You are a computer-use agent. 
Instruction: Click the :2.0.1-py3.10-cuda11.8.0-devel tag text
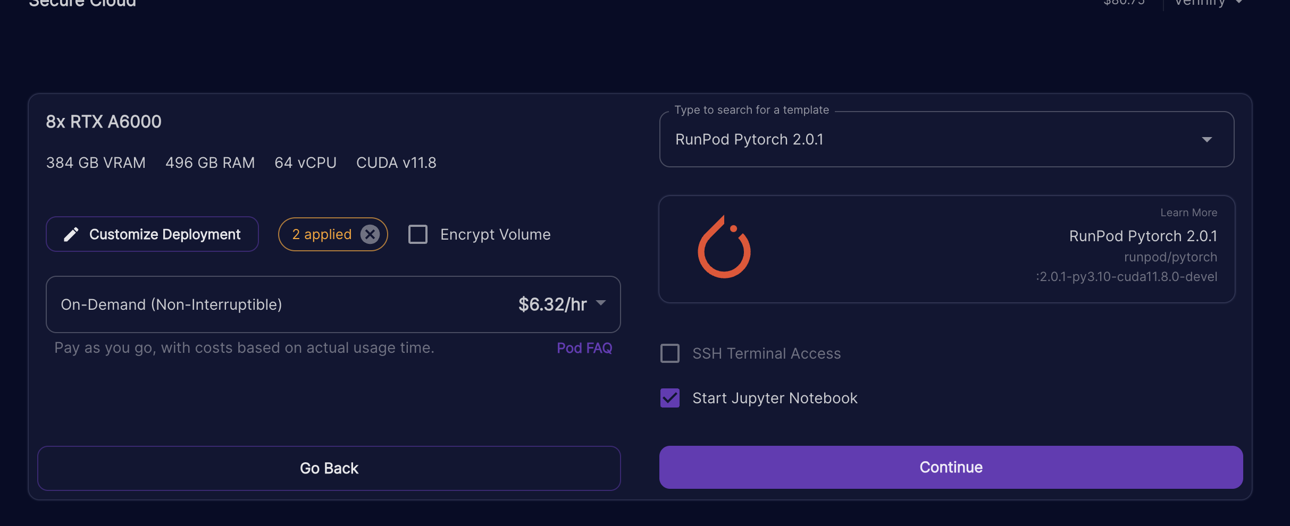(1126, 277)
